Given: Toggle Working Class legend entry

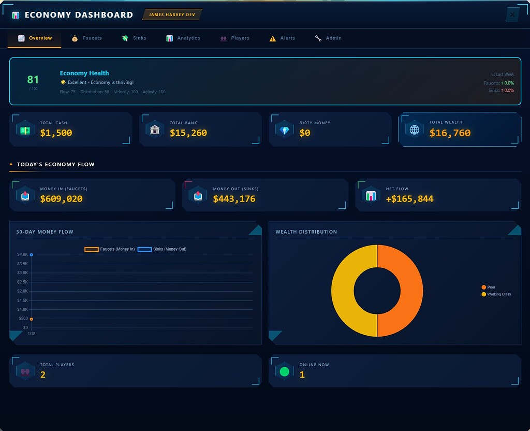Looking at the screenshot, I should pyautogui.click(x=496, y=294).
